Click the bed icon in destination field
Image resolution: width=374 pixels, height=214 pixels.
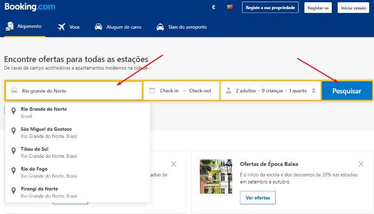14,90
